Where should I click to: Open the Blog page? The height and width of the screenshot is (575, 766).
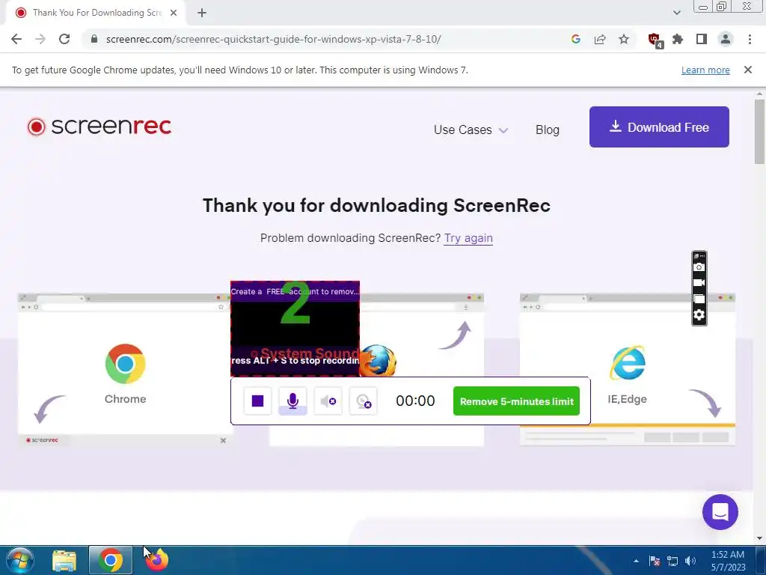tap(547, 130)
